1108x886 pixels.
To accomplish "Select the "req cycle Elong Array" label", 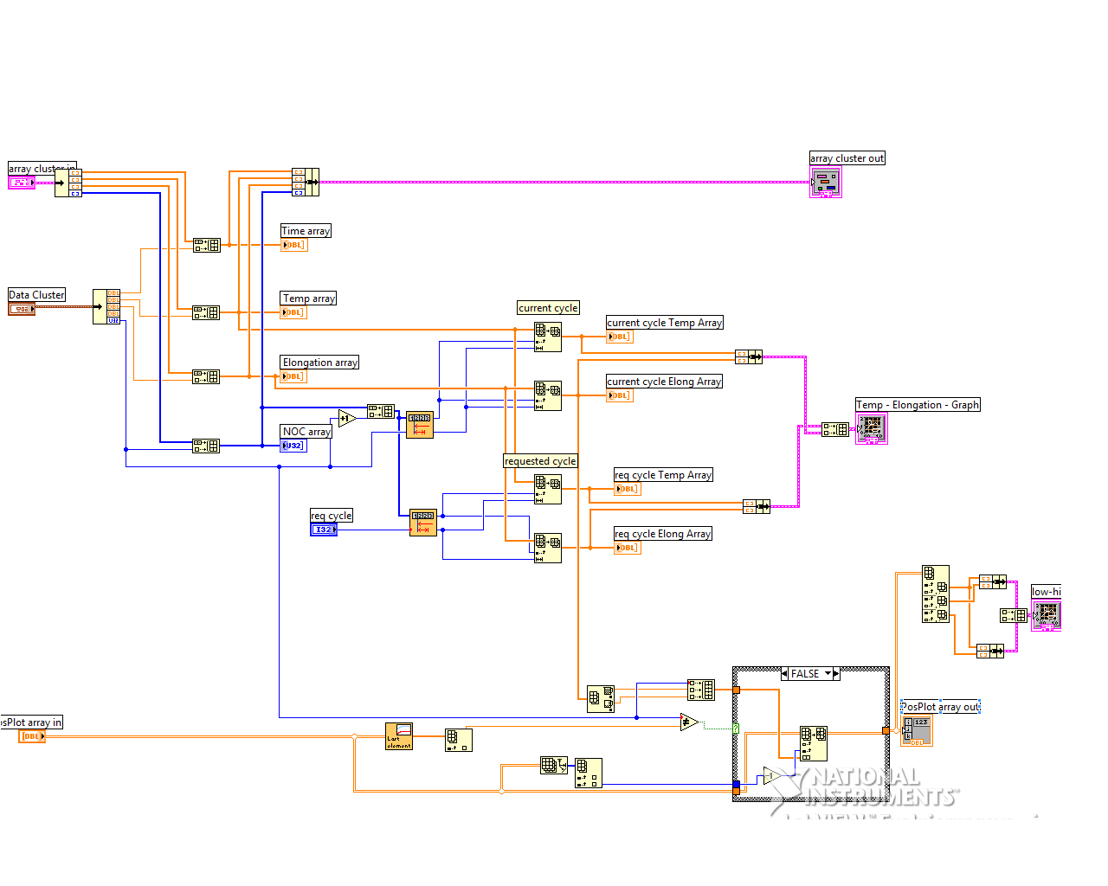I will coord(663,534).
